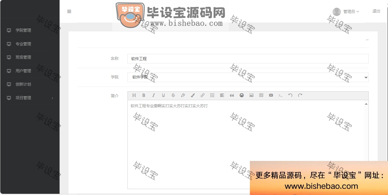388x195 pixels.
Task: Insert a video using the play icon
Action: click(x=271, y=95)
